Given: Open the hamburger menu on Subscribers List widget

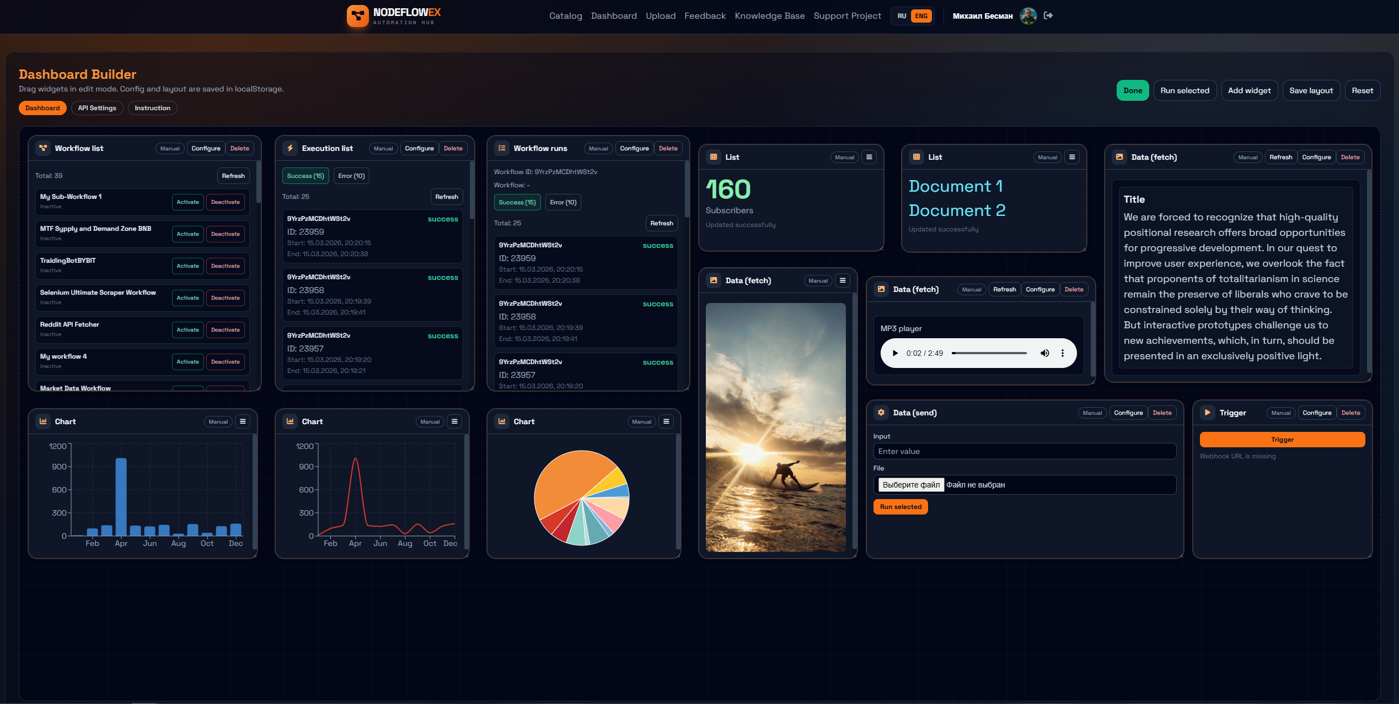Looking at the screenshot, I should tap(869, 157).
